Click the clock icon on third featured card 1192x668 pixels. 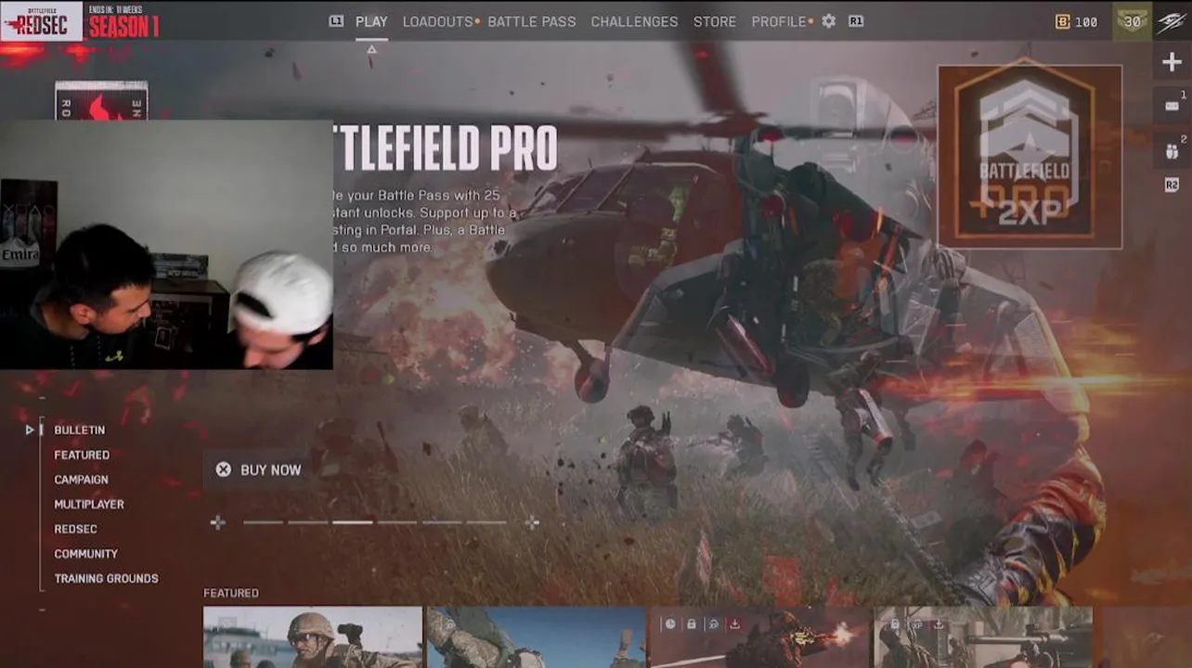(x=670, y=623)
